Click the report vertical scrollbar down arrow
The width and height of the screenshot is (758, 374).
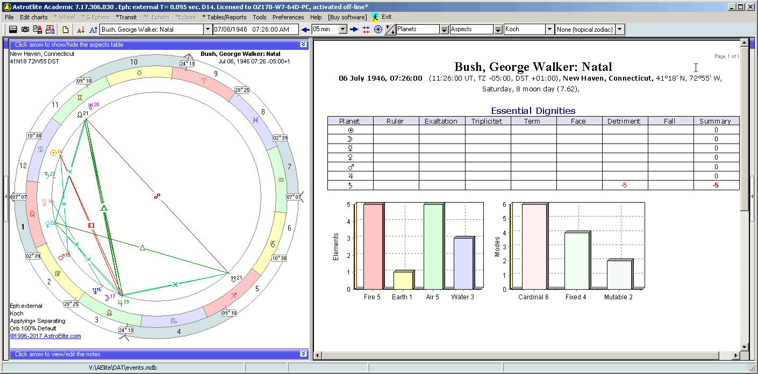click(745, 347)
